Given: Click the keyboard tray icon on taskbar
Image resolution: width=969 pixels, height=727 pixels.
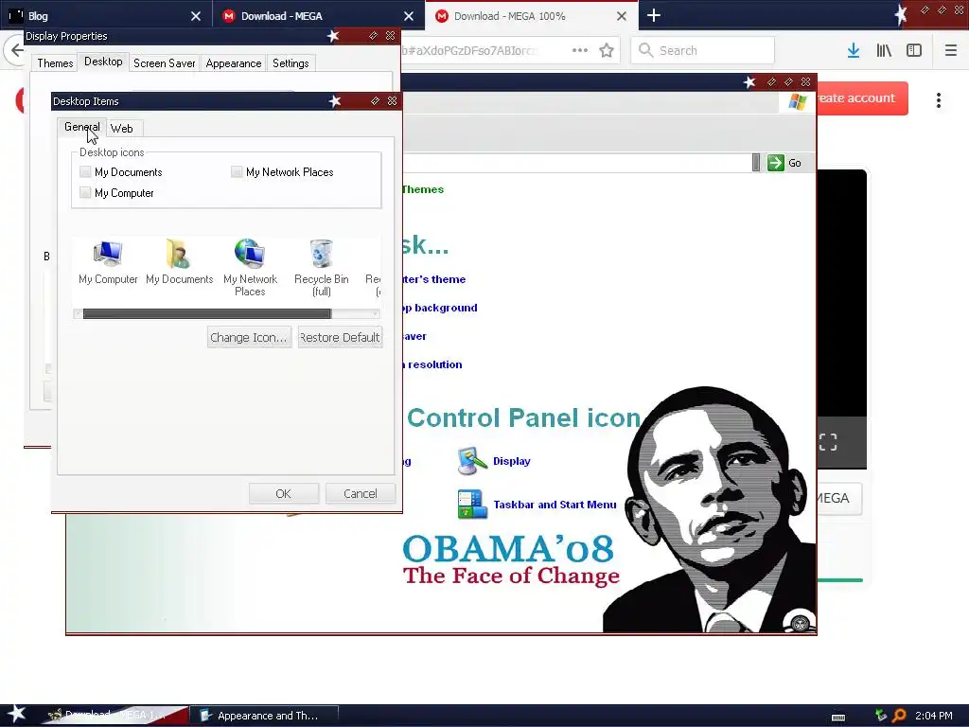Looking at the screenshot, I should 838,718.
